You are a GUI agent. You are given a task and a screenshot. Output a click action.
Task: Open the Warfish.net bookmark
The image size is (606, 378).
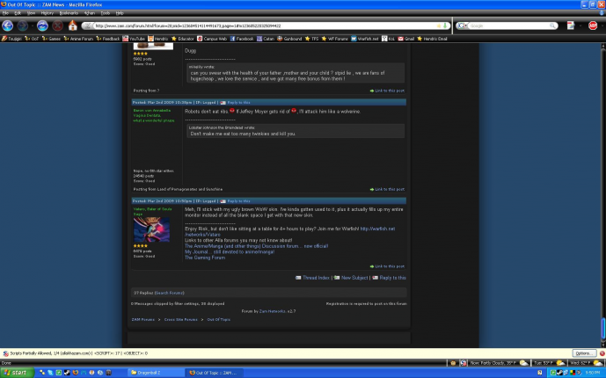click(365, 39)
